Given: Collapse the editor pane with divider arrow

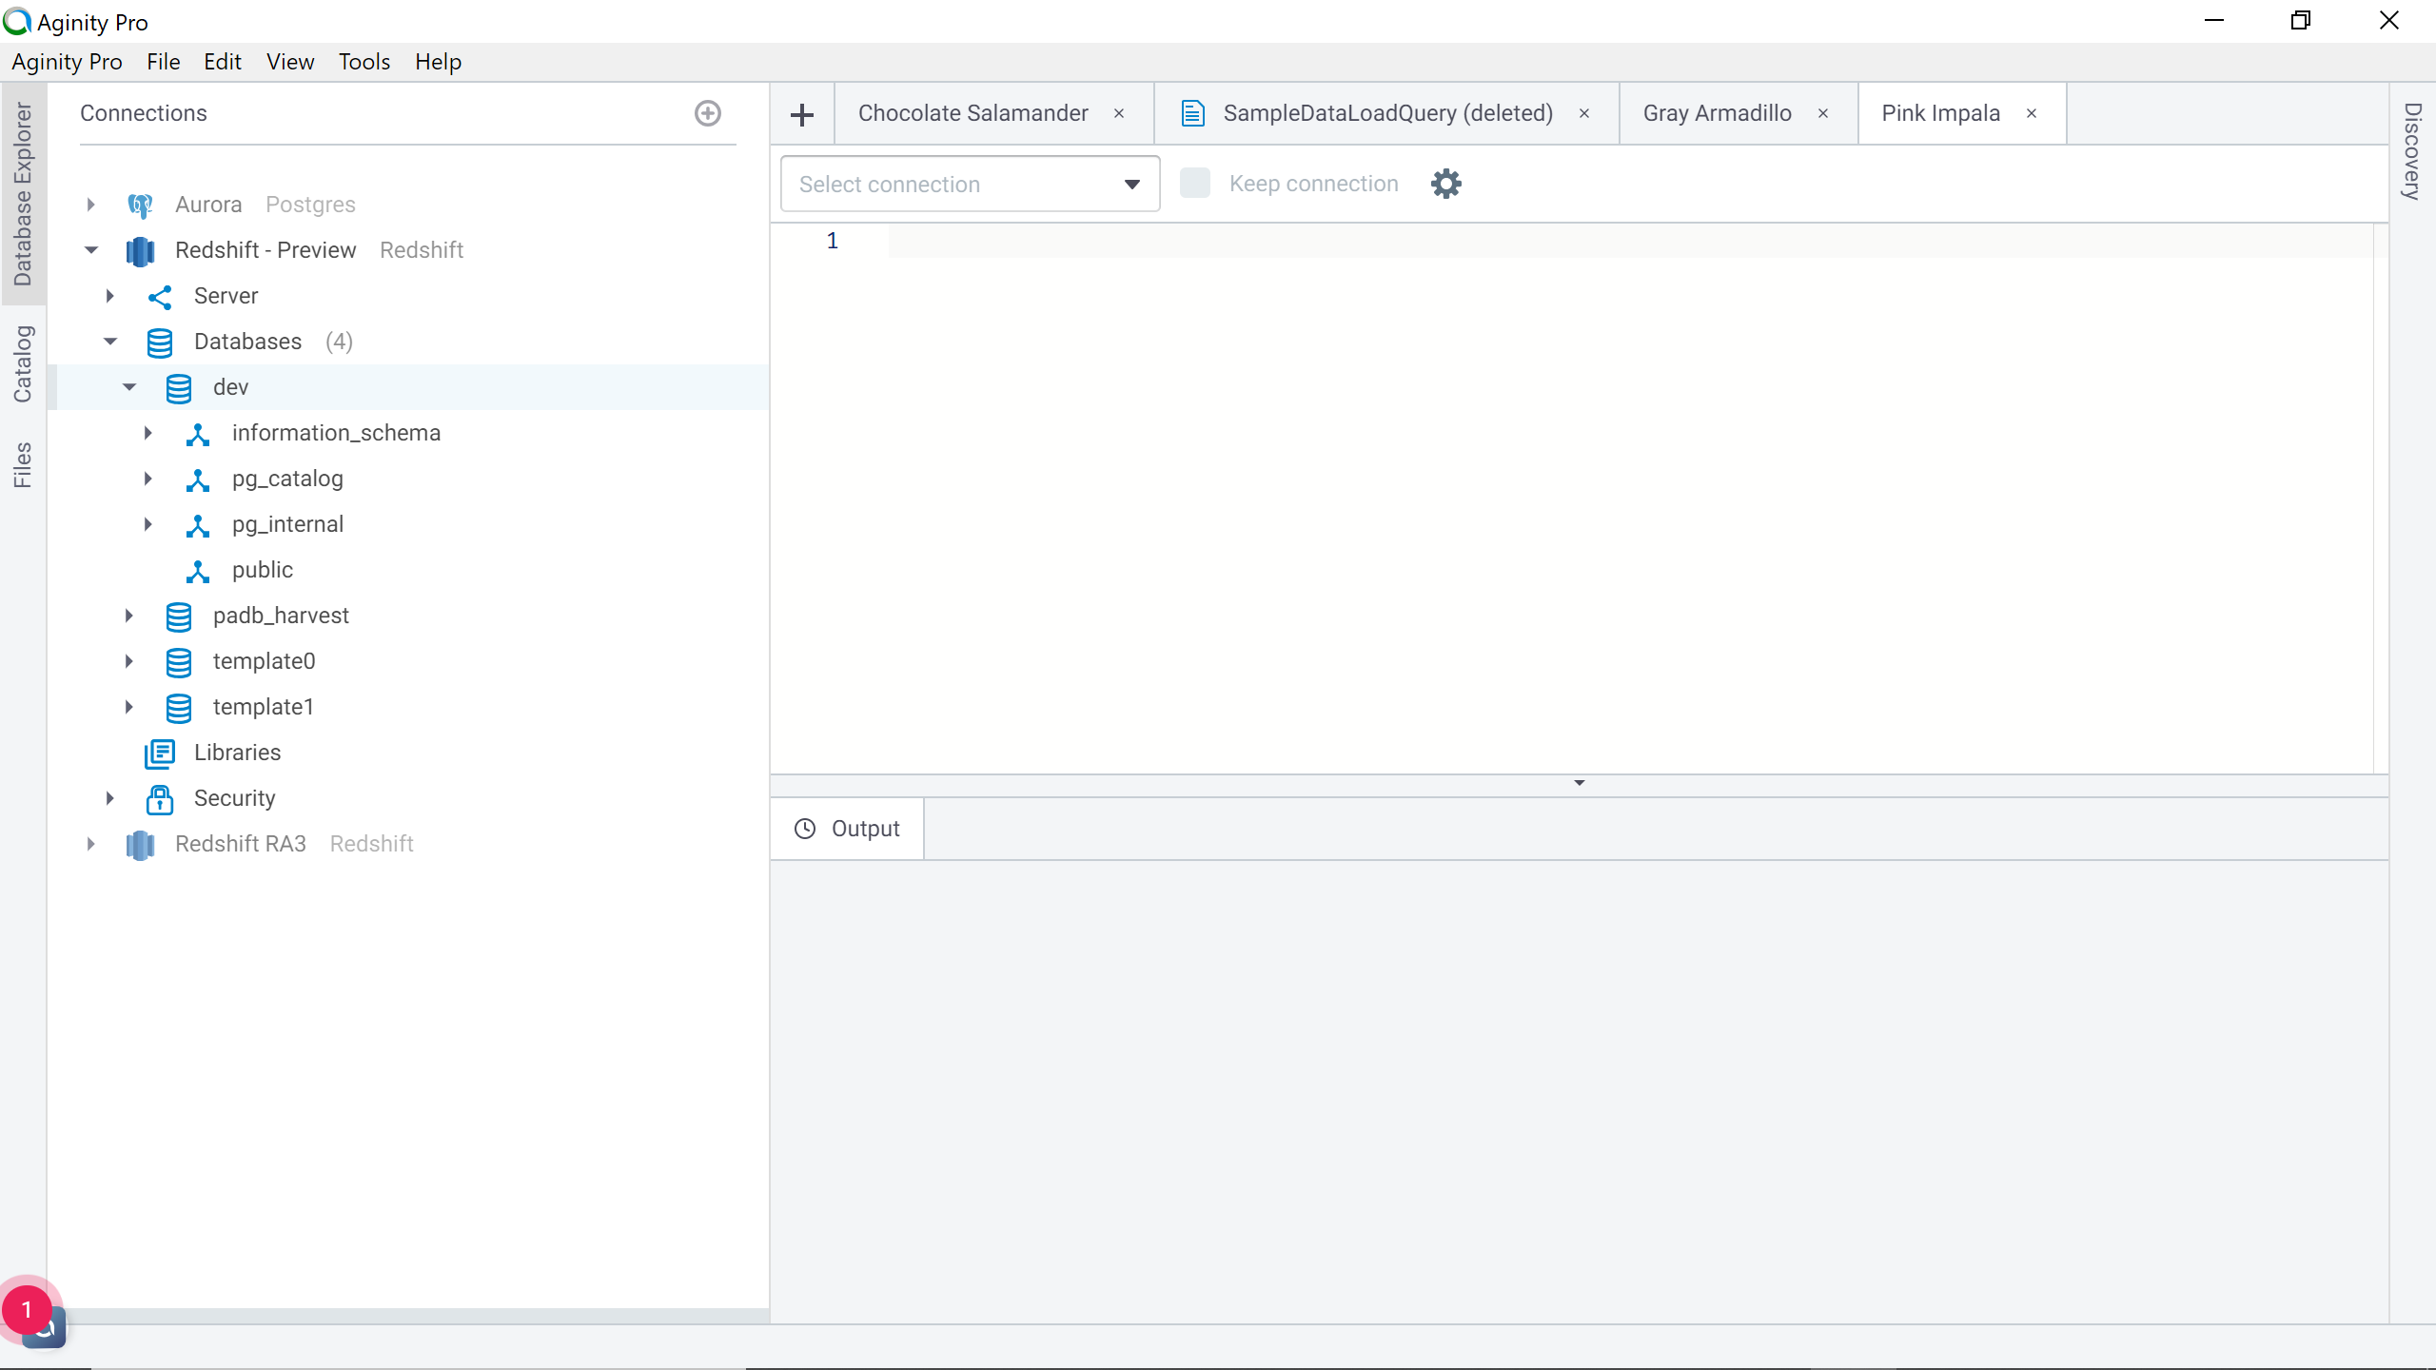Looking at the screenshot, I should click(1579, 783).
